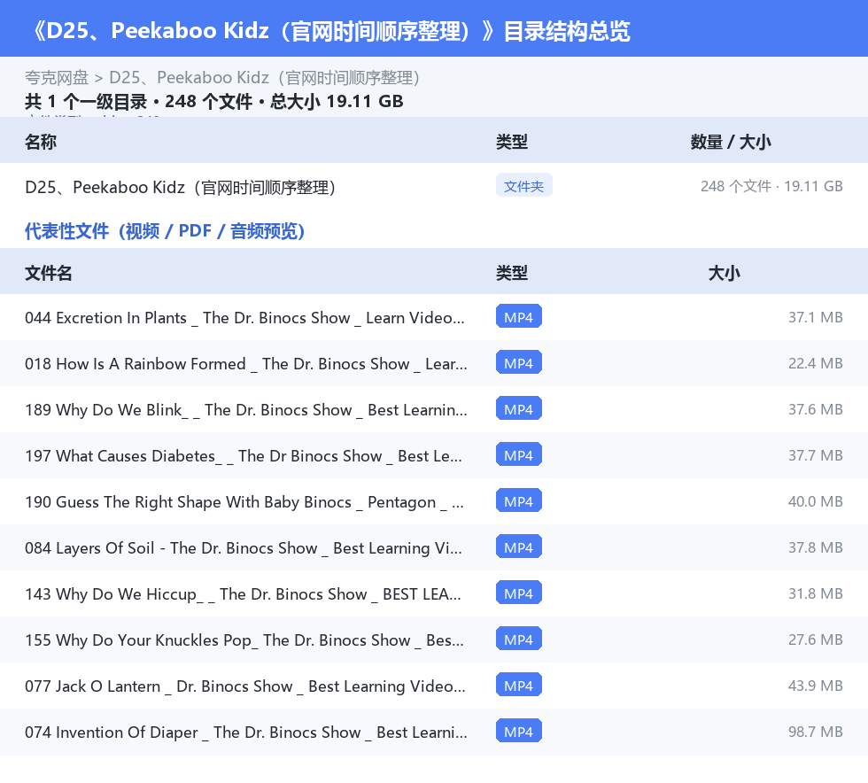This screenshot has height=783, width=868.
Task: Select the 37.8 MB size value
Action: click(816, 547)
